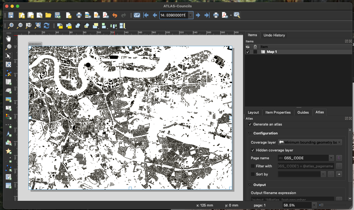Uncheck Generate an atlas
Screen dimensions: 354x210
pos(250,124)
